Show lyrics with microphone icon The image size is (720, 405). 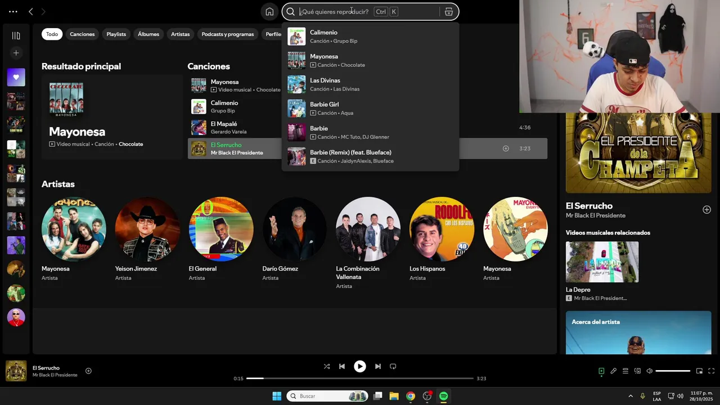(x=614, y=371)
